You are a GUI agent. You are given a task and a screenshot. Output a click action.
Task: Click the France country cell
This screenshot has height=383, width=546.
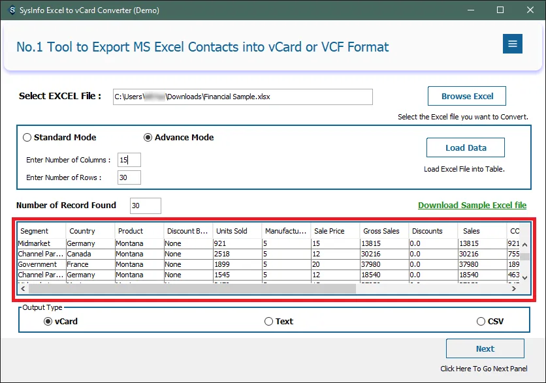coord(90,264)
